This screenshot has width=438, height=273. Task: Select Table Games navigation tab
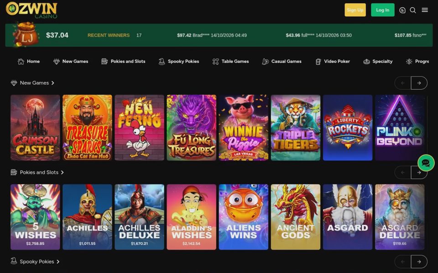230,61
